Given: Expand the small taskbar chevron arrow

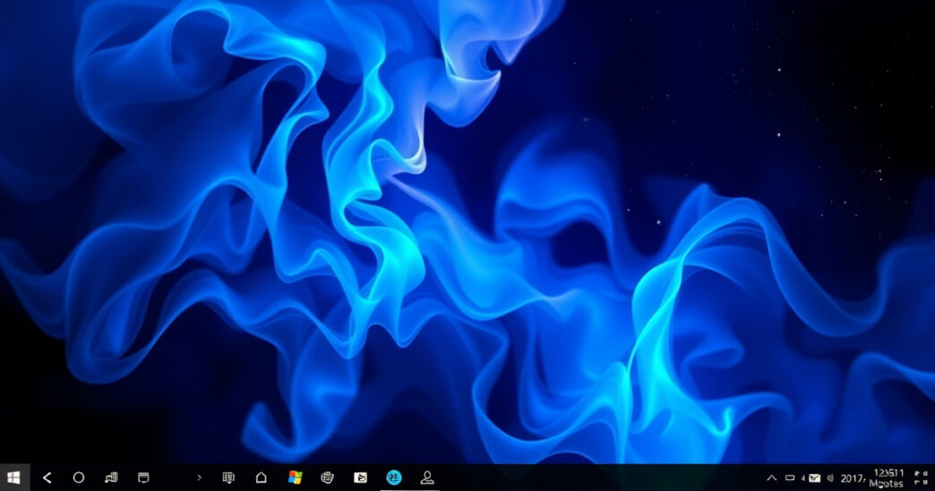Looking at the screenshot, I should [199, 478].
